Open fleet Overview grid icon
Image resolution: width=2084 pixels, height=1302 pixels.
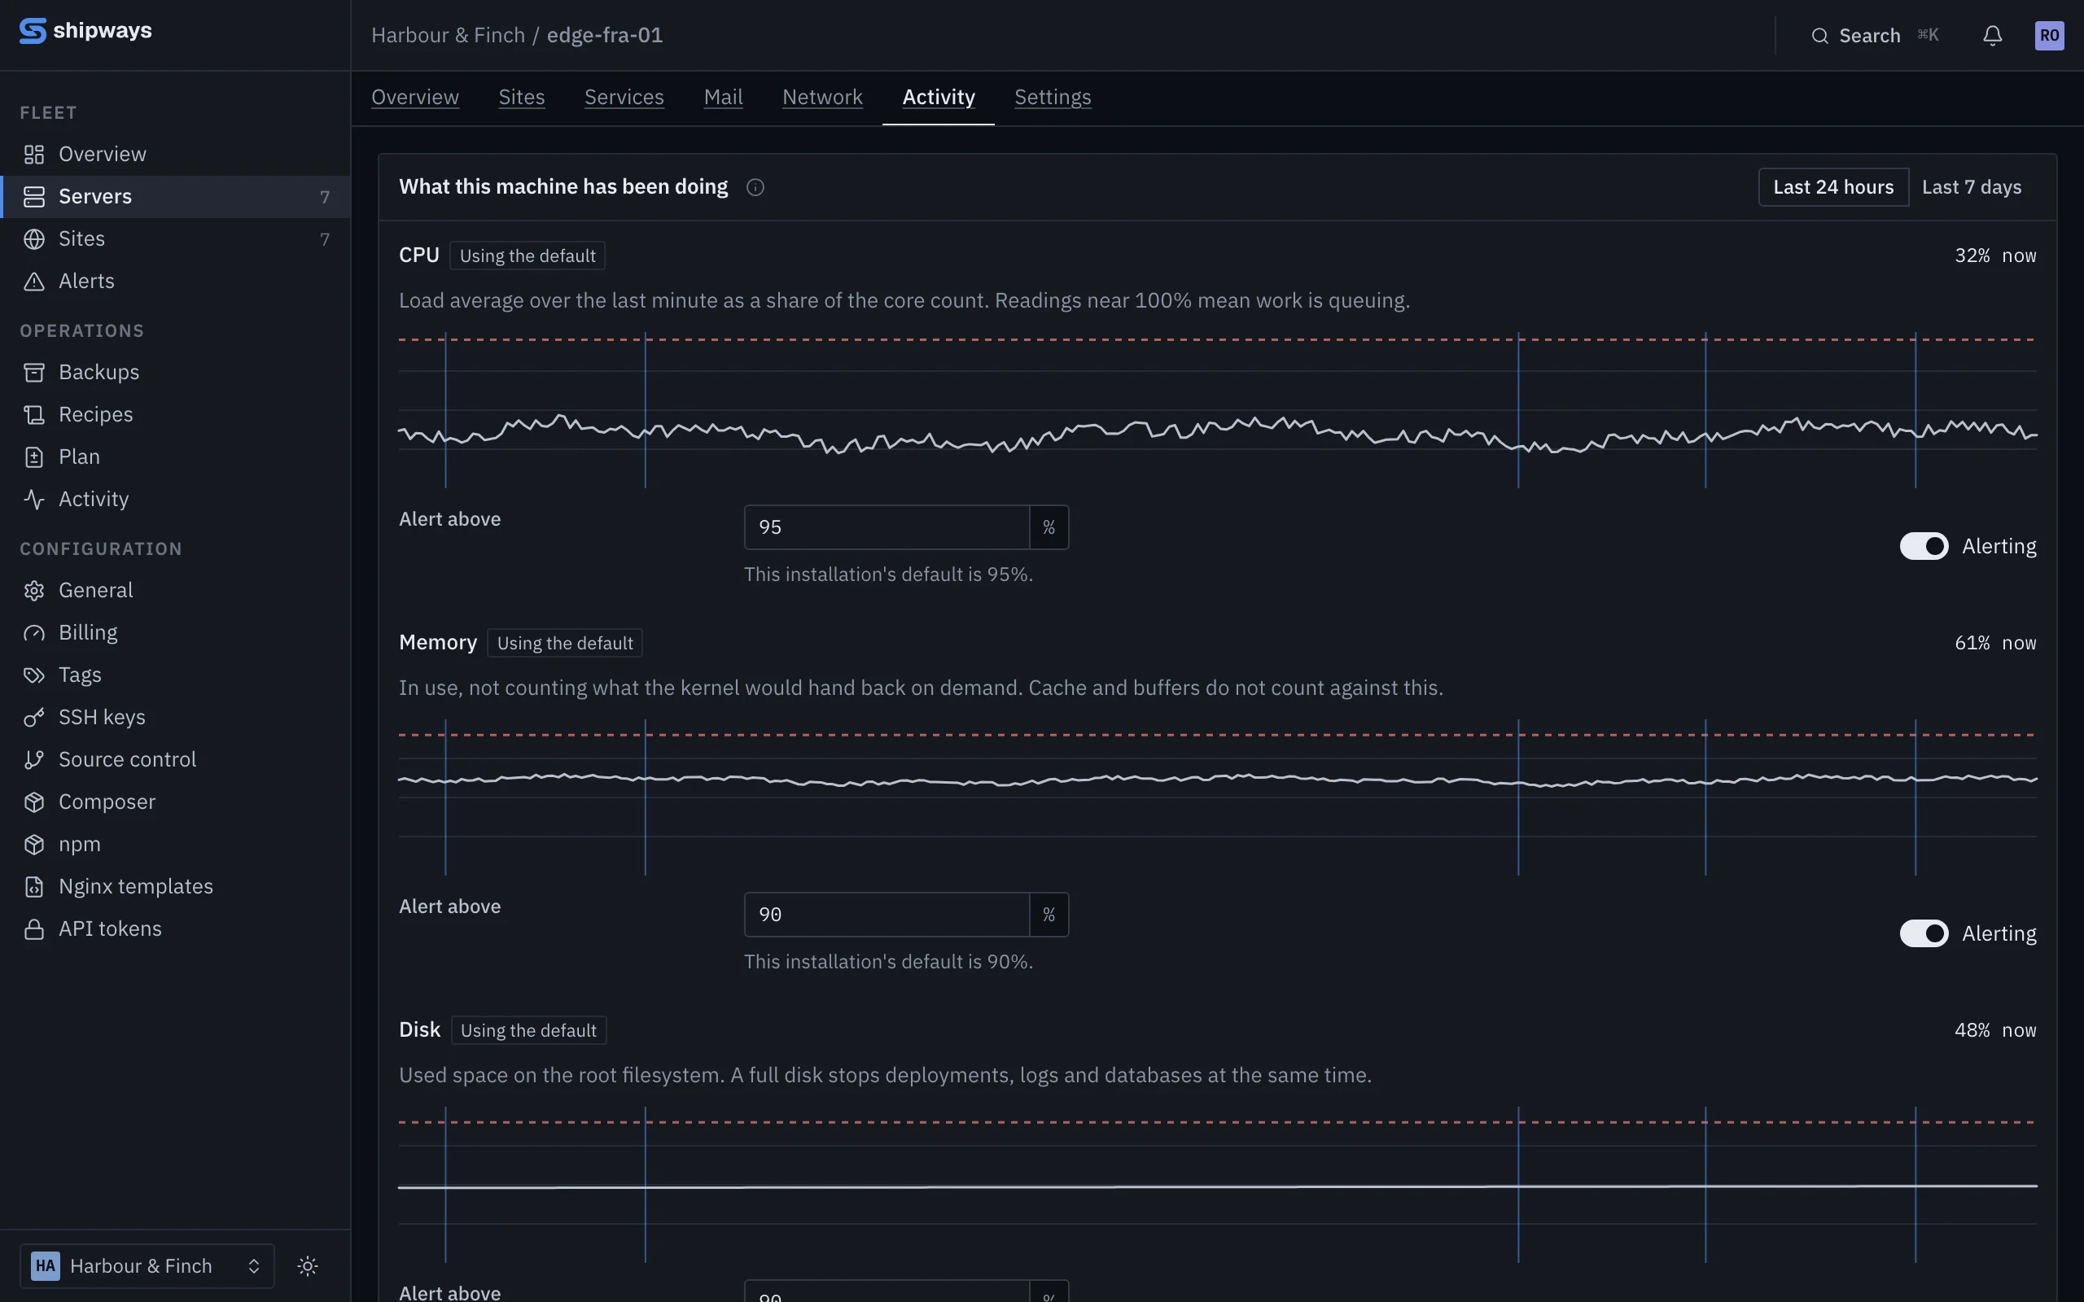coord(34,154)
